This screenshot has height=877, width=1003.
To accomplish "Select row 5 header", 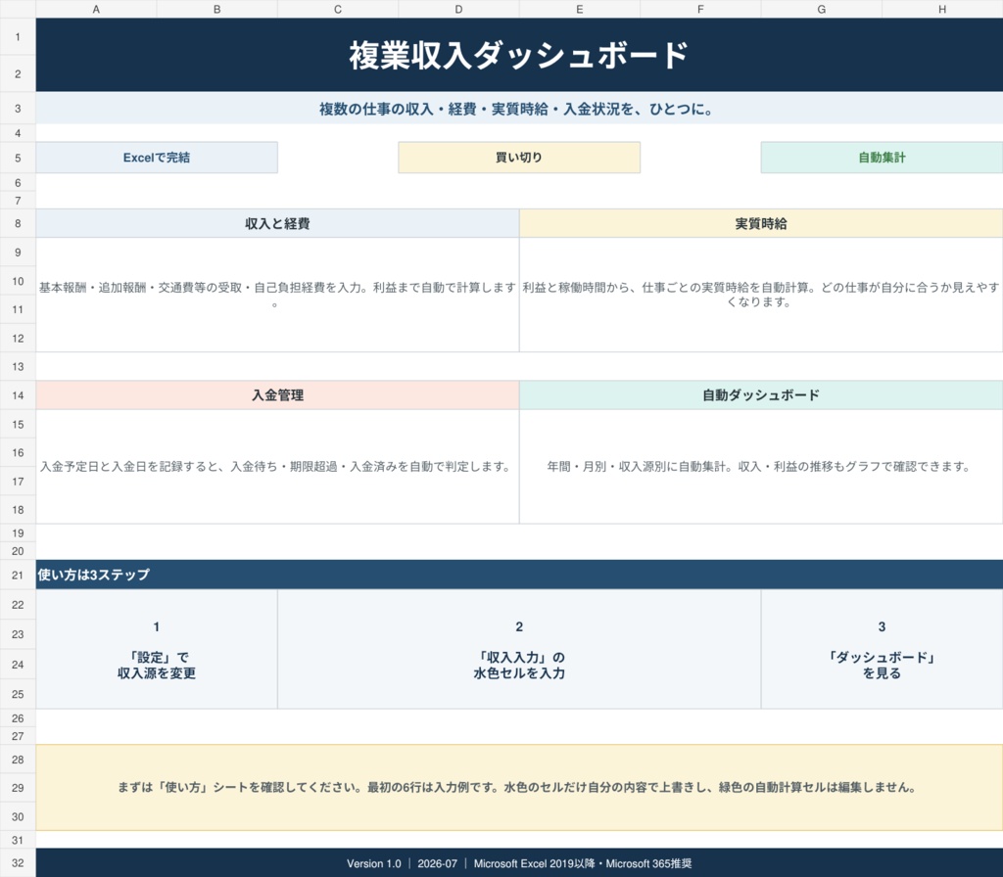I will 18,158.
